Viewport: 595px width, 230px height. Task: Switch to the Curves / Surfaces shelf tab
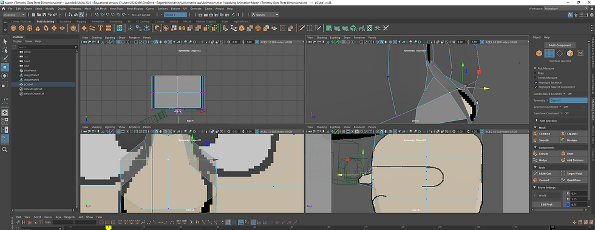pyautogui.click(x=21, y=22)
